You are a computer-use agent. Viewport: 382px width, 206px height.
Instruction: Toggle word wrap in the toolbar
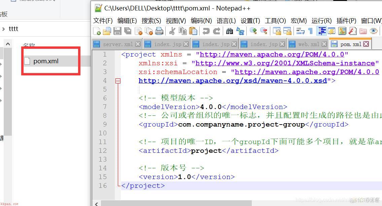[x=300, y=31]
